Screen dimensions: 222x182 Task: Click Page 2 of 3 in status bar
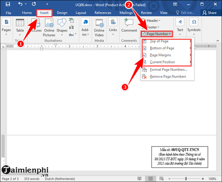(x=10, y=179)
